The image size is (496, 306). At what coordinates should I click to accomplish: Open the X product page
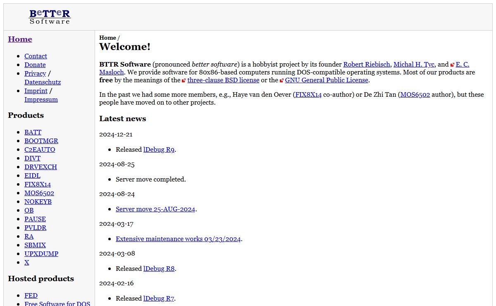coord(27,263)
